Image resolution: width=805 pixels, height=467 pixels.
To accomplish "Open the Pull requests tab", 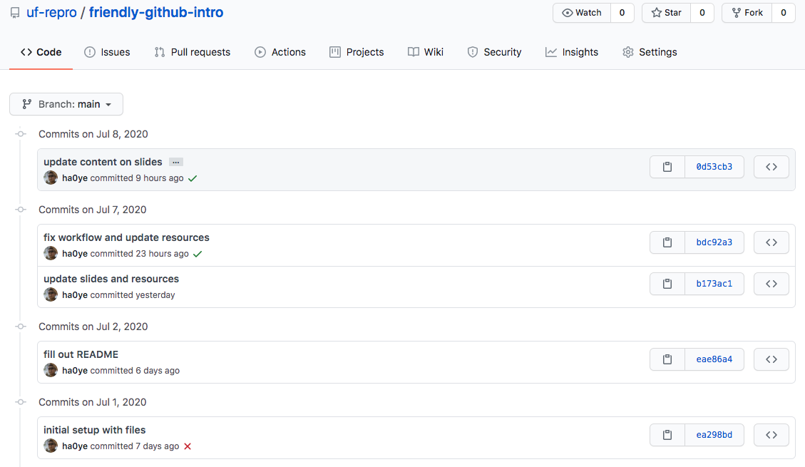I will coord(192,52).
